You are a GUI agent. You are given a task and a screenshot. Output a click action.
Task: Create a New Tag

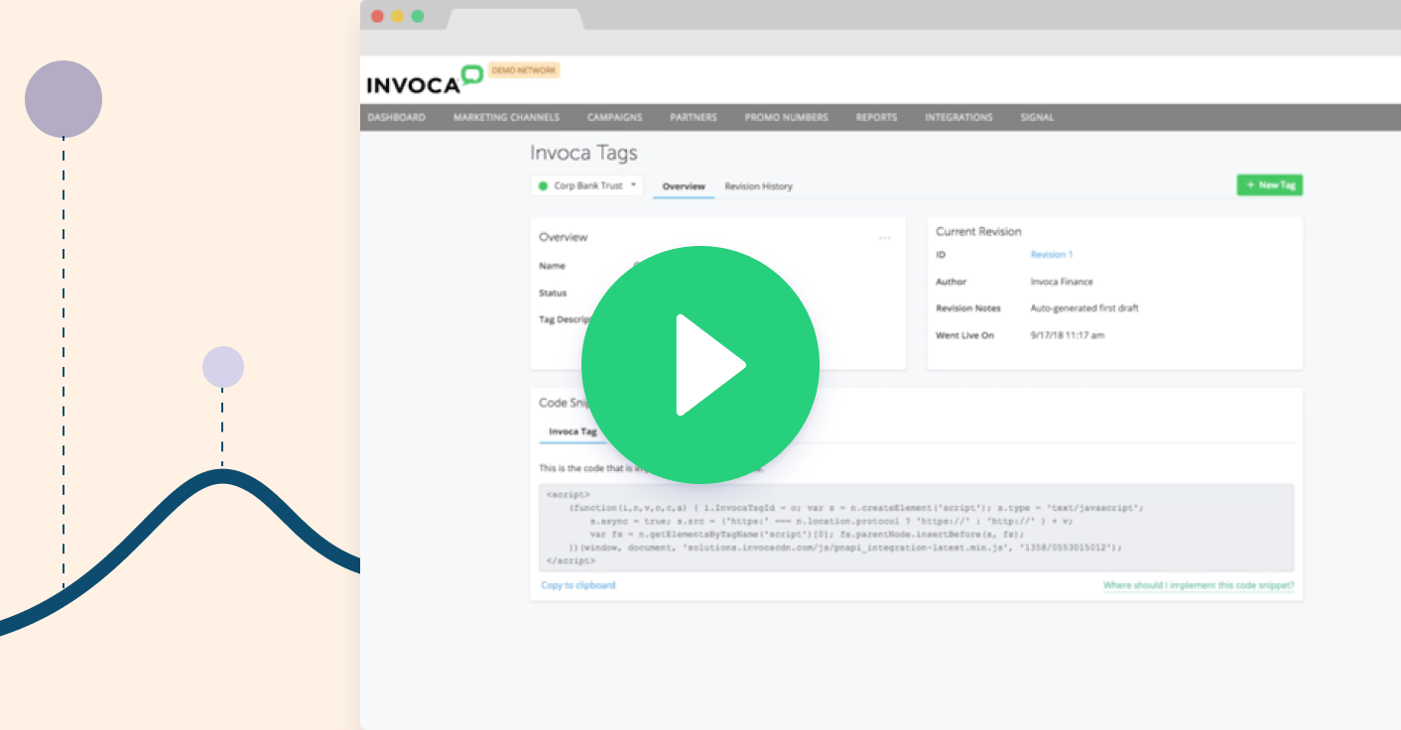pos(1270,184)
